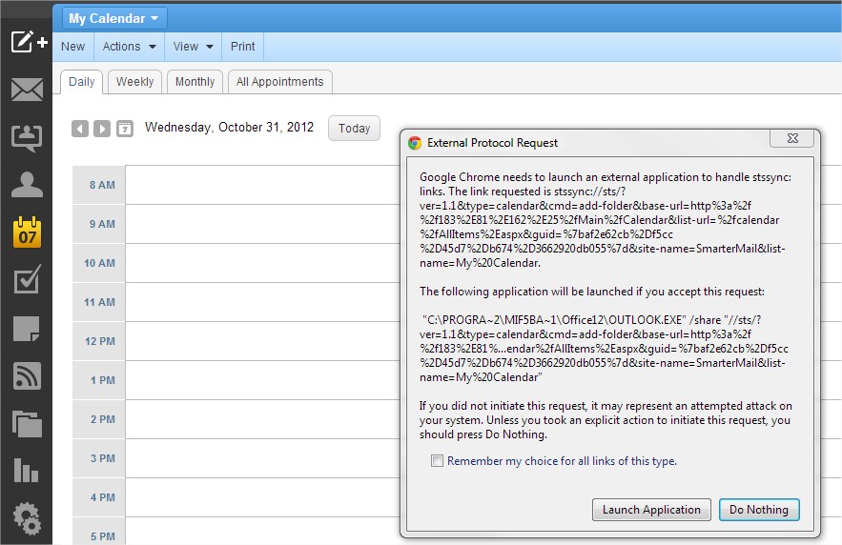
Task: Select the 10 AM time slot label
Action: click(x=99, y=263)
